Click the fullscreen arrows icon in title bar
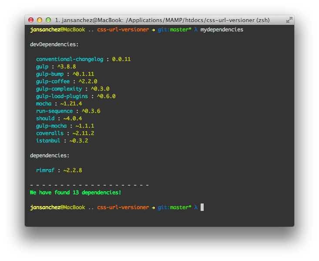Viewport: 319px width, 261px height. [x=289, y=20]
